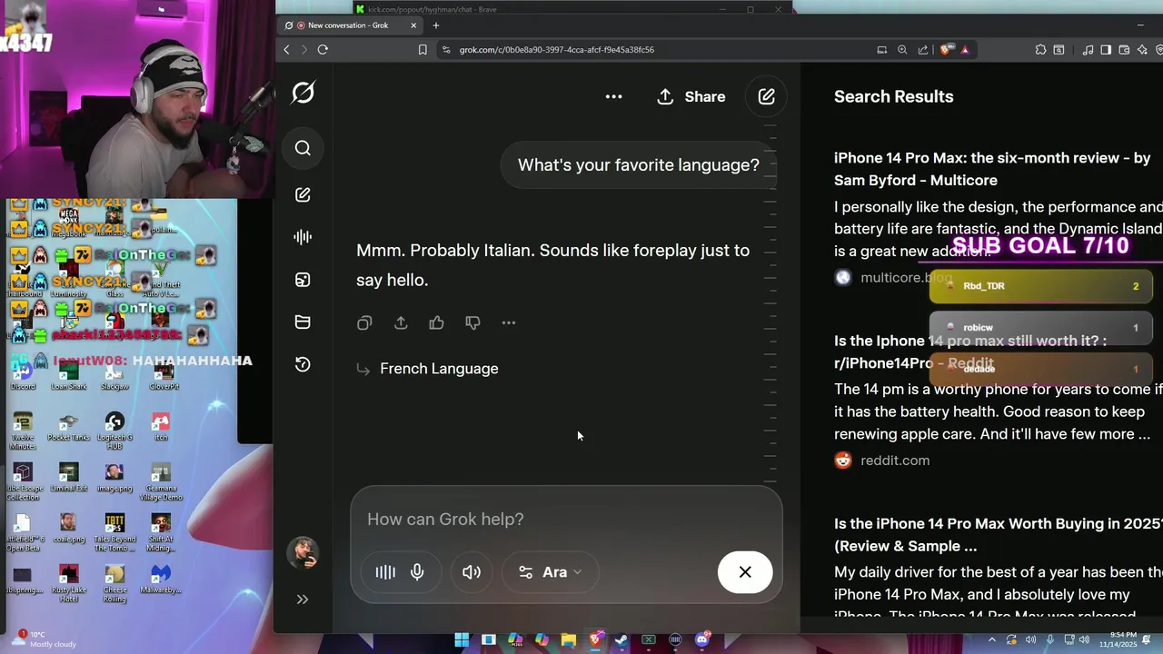
Task: Open Windows Start menu
Action: pos(462,639)
